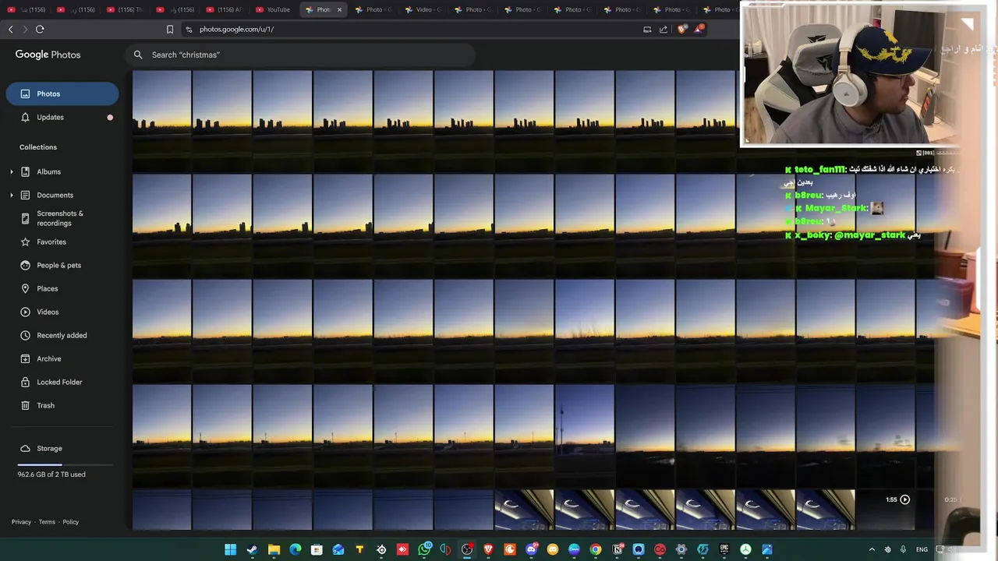The height and width of the screenshot is (561, 998).
Task: Click the microphone tray icon
Action: click(903, 549)
